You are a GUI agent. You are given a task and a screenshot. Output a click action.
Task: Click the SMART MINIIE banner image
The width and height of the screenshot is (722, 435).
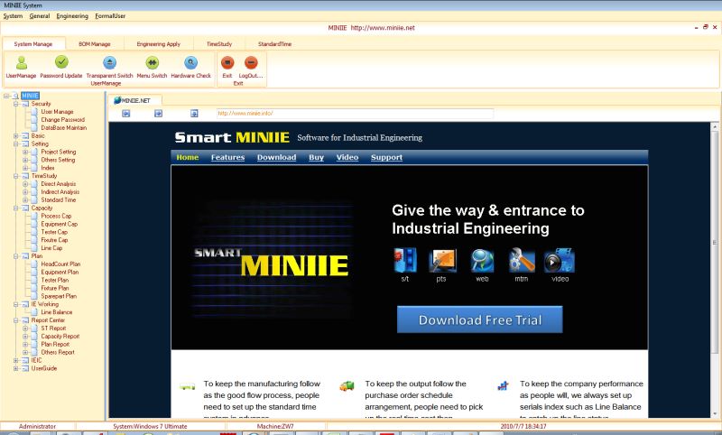point(272,259)
